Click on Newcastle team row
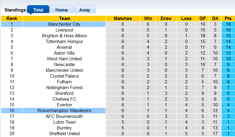The image size is (235, 137). [x=64, y=65]
